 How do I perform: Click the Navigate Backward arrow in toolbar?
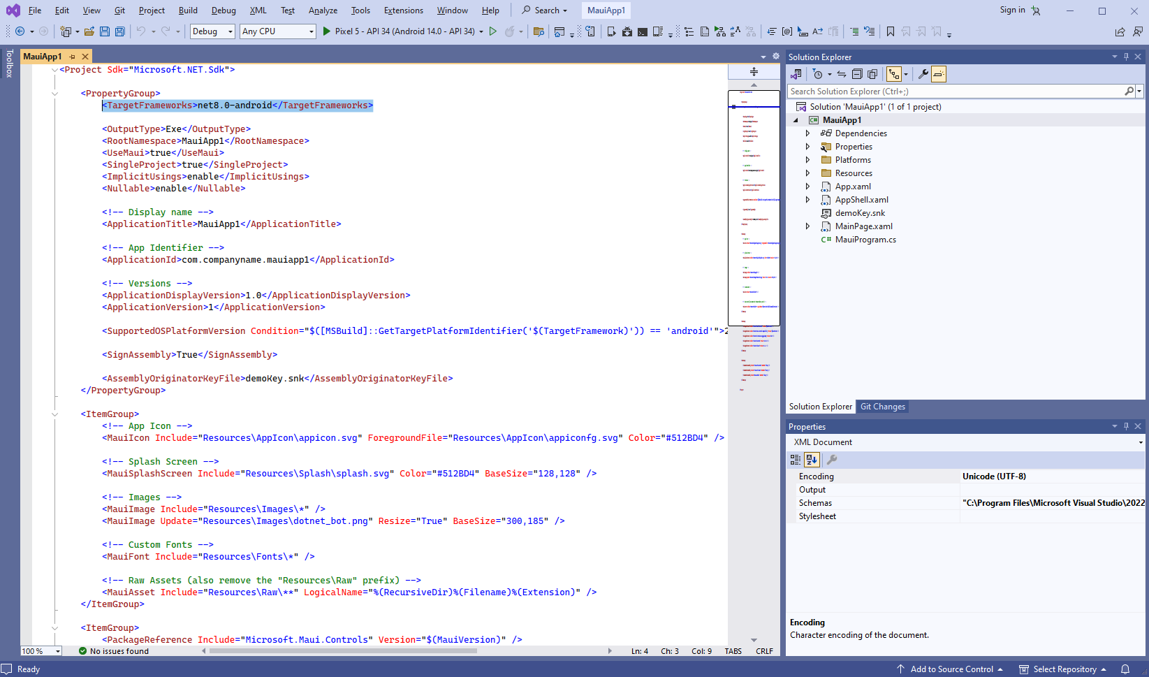pos(20,31)
